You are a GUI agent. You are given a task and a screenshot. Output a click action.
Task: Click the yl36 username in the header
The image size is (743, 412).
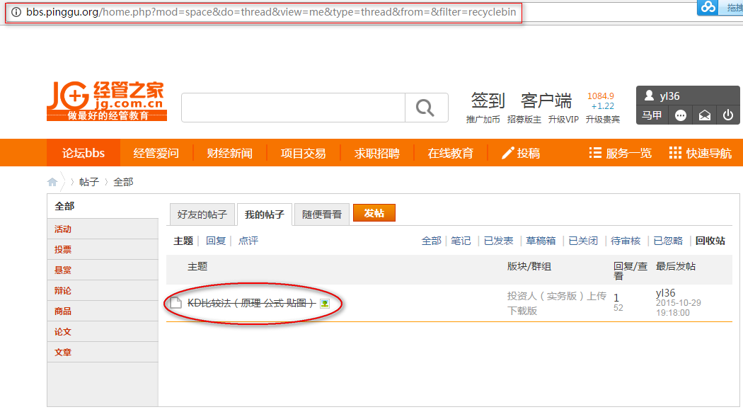coord(669,96)
